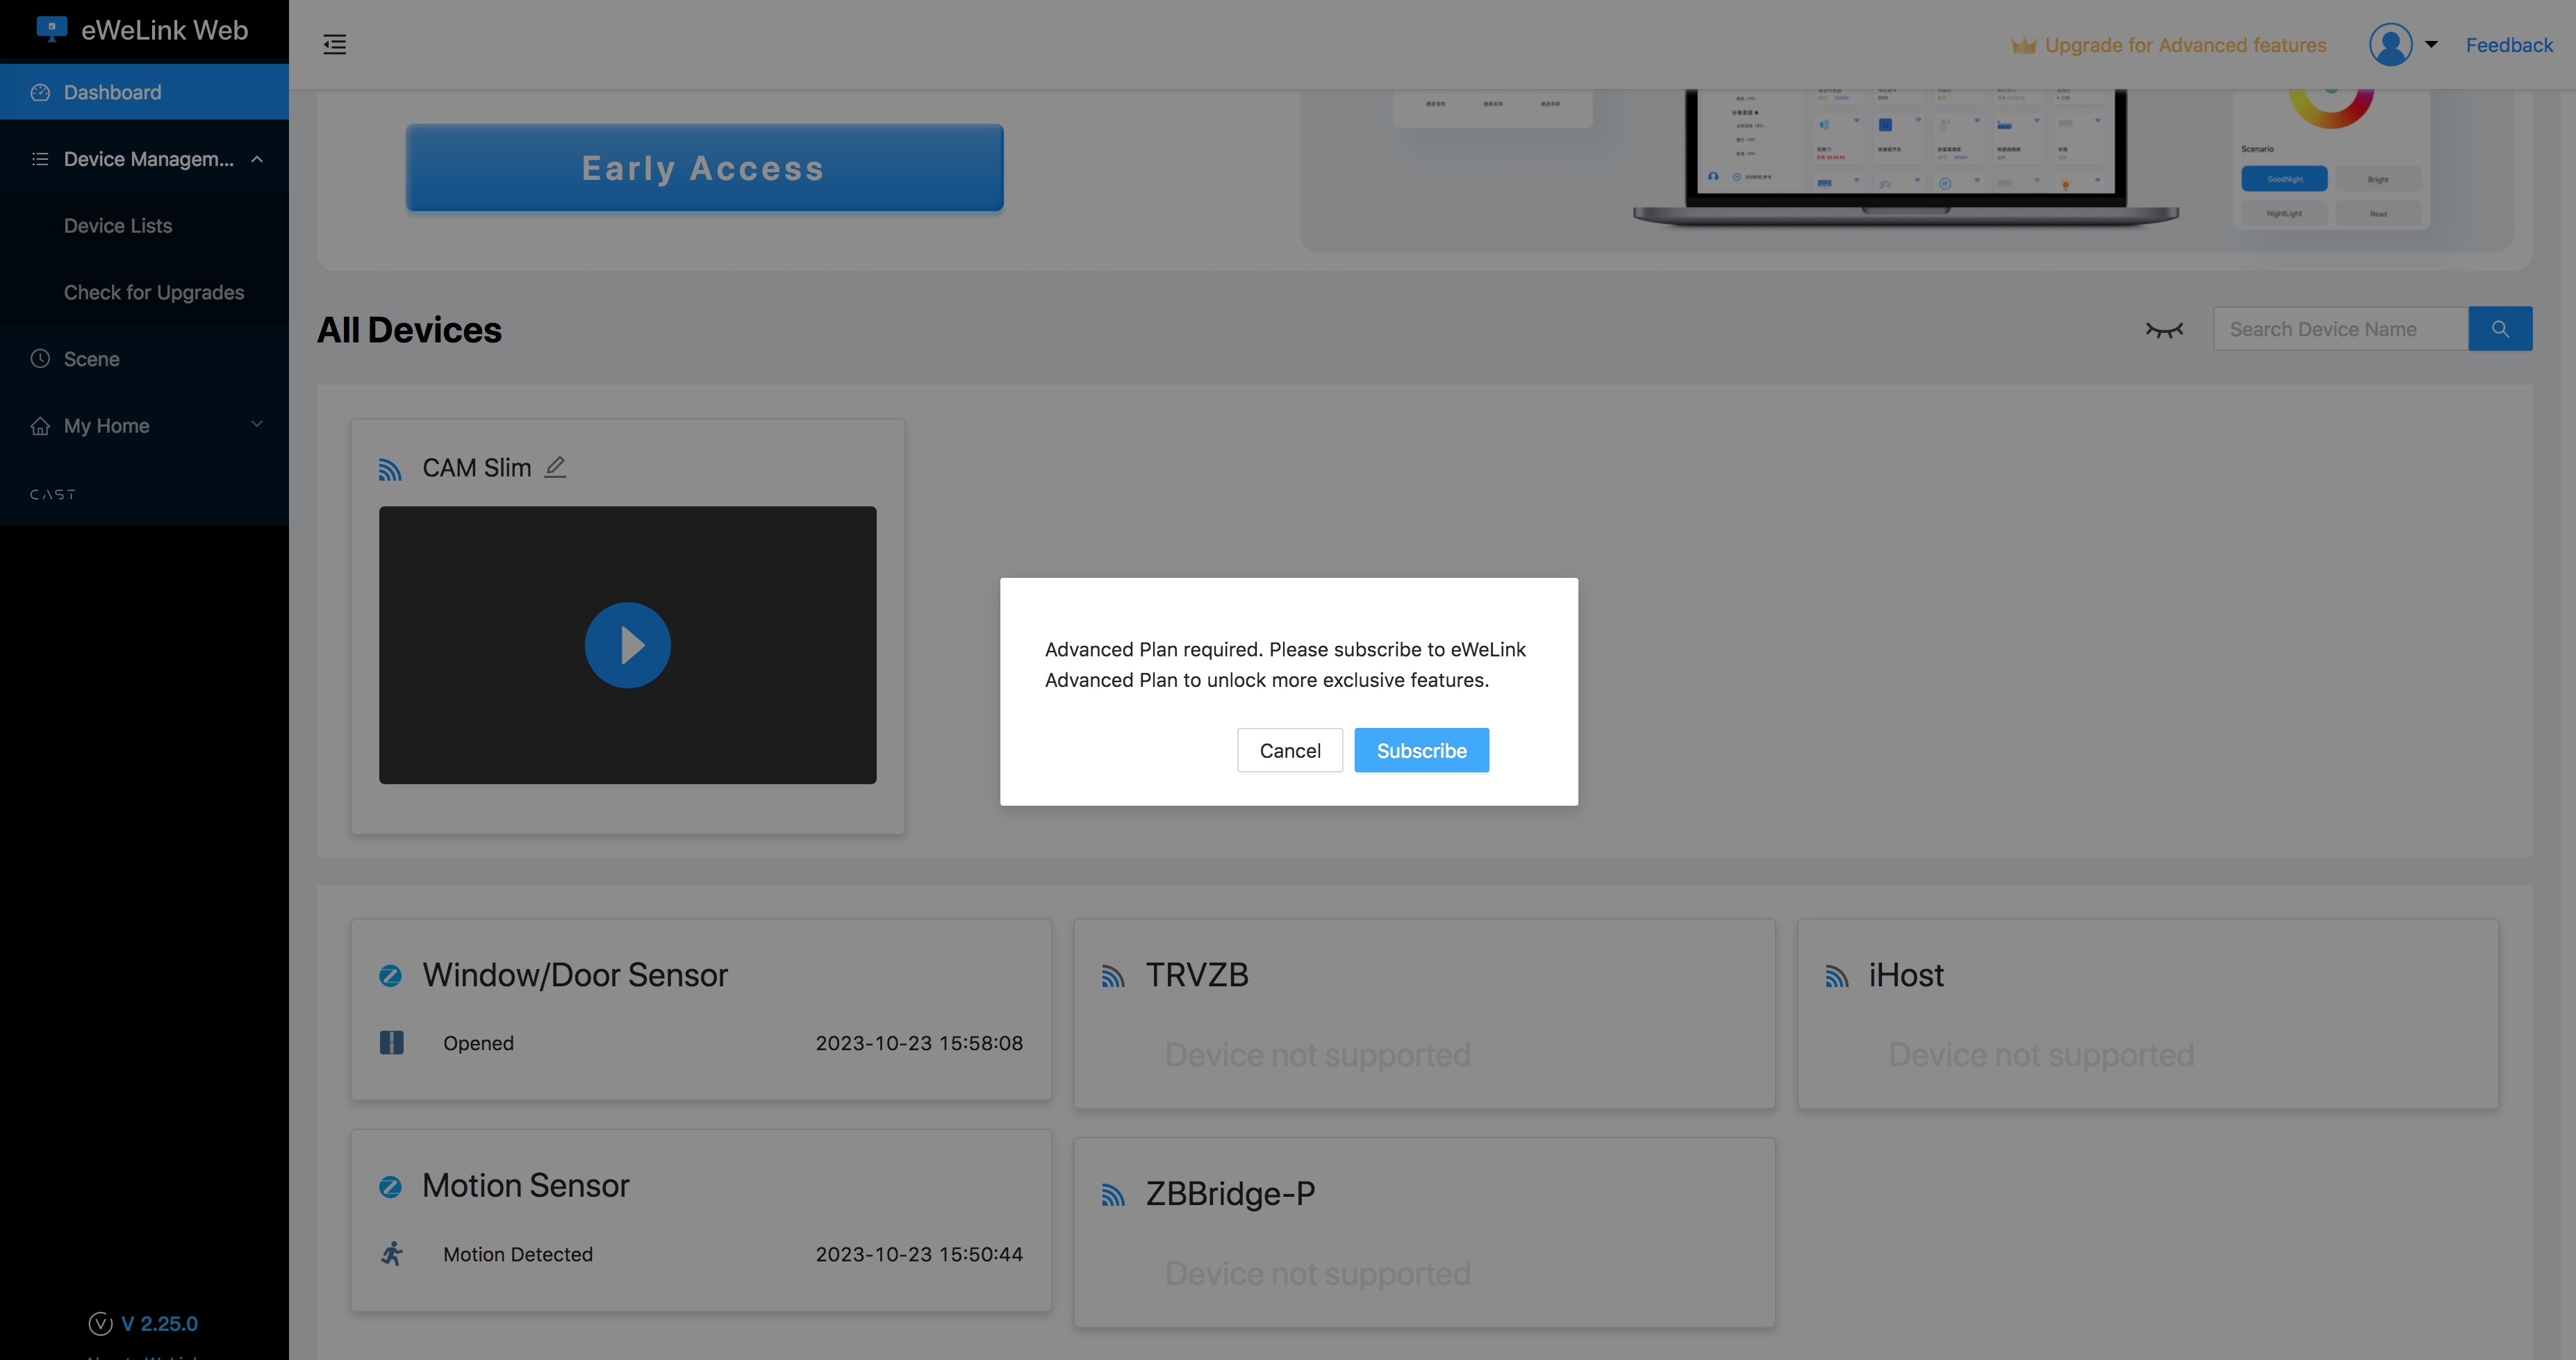The width and height of the screenshot is (2576, 1360).
Task: Click the pencil icon beside CAM Slim
Action: click(x=555, y=467)
